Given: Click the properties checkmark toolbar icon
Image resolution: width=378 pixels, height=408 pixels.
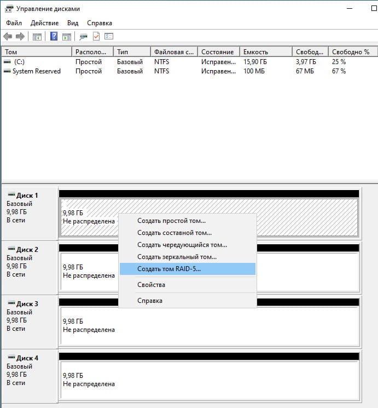Looking at the screenshot, I should point(96,37).
